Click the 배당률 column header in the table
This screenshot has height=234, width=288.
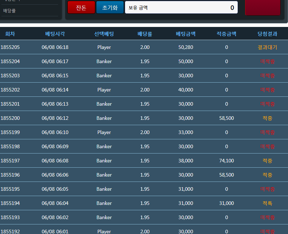pyautogui.click(x=145, y=34)
